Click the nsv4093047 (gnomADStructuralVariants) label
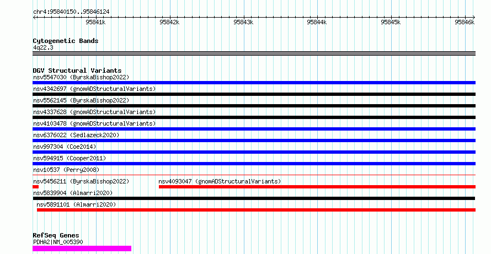The height and width of the screenshot is (254, 491). coord(220,181)
